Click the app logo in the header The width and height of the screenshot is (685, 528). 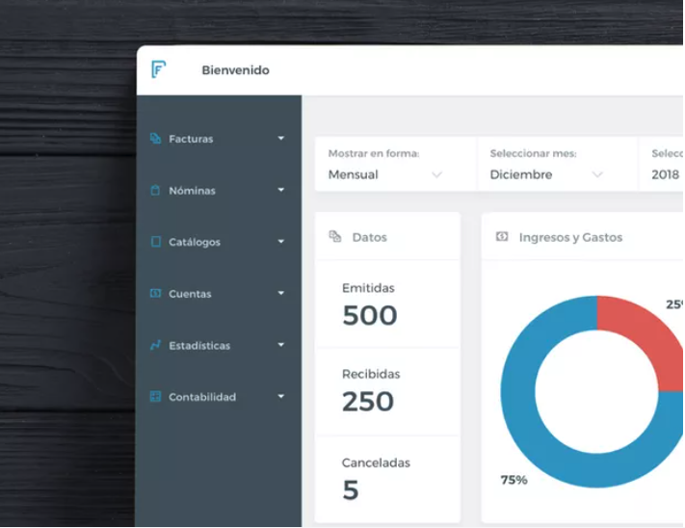[x=159, y=69]
